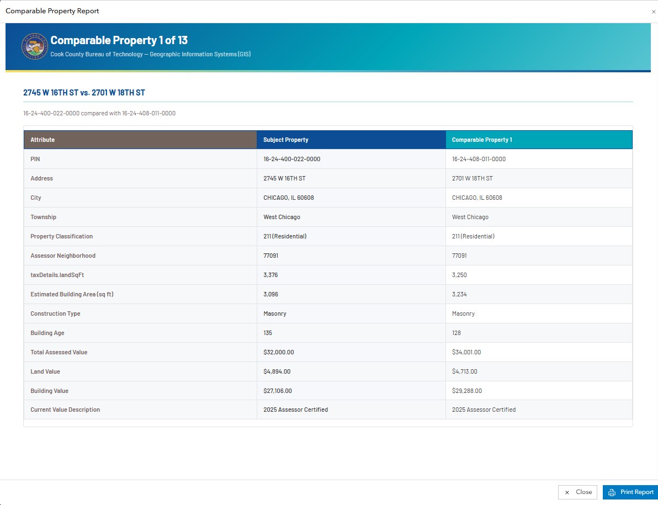Click the PIN comparison line below title
This screenshot has width=658, height=505.
pos(99,113)
